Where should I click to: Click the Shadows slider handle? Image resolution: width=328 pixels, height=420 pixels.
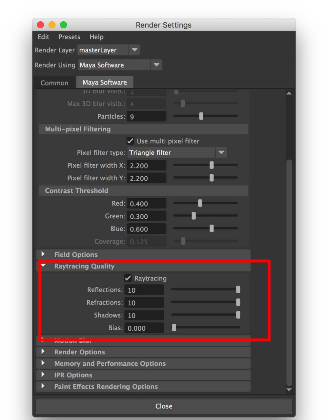(x=238, y=315)
